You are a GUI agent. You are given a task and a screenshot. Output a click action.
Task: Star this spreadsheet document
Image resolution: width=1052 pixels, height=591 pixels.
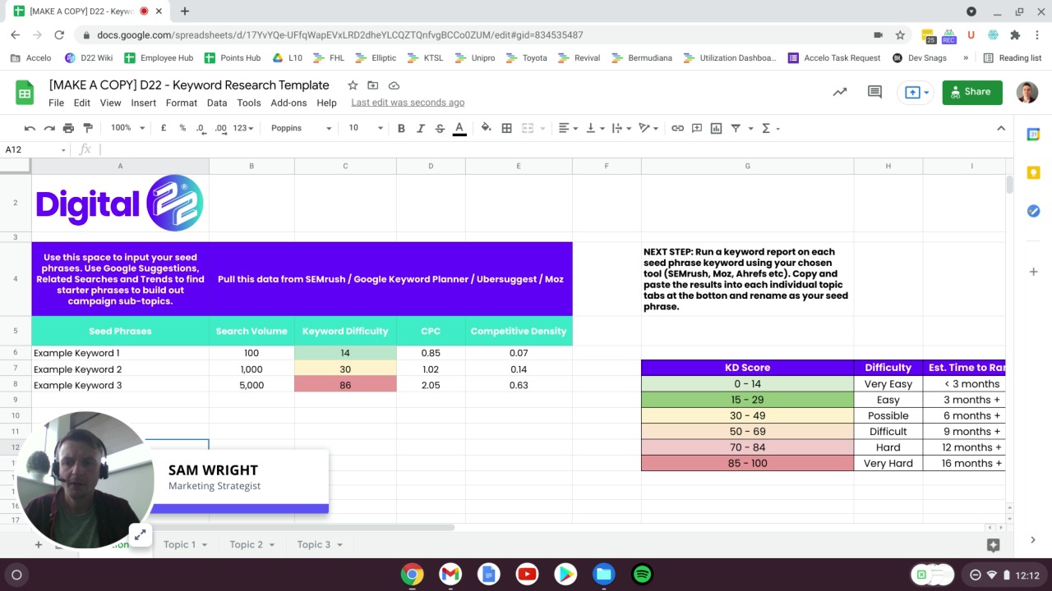pos(353,85)
